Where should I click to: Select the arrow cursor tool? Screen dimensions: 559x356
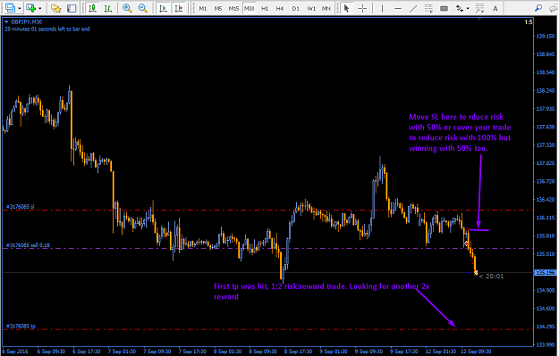(x=346, y=8)
